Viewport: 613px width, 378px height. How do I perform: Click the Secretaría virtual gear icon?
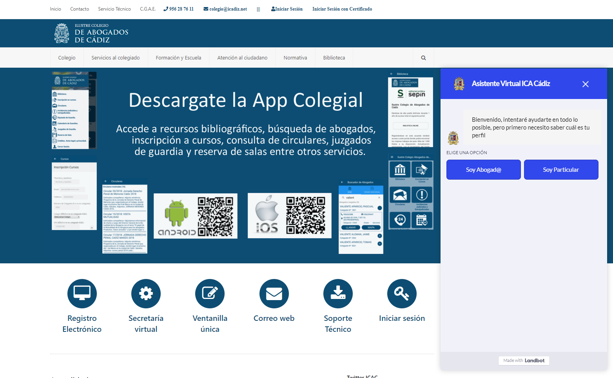click(x=146, y=293)
